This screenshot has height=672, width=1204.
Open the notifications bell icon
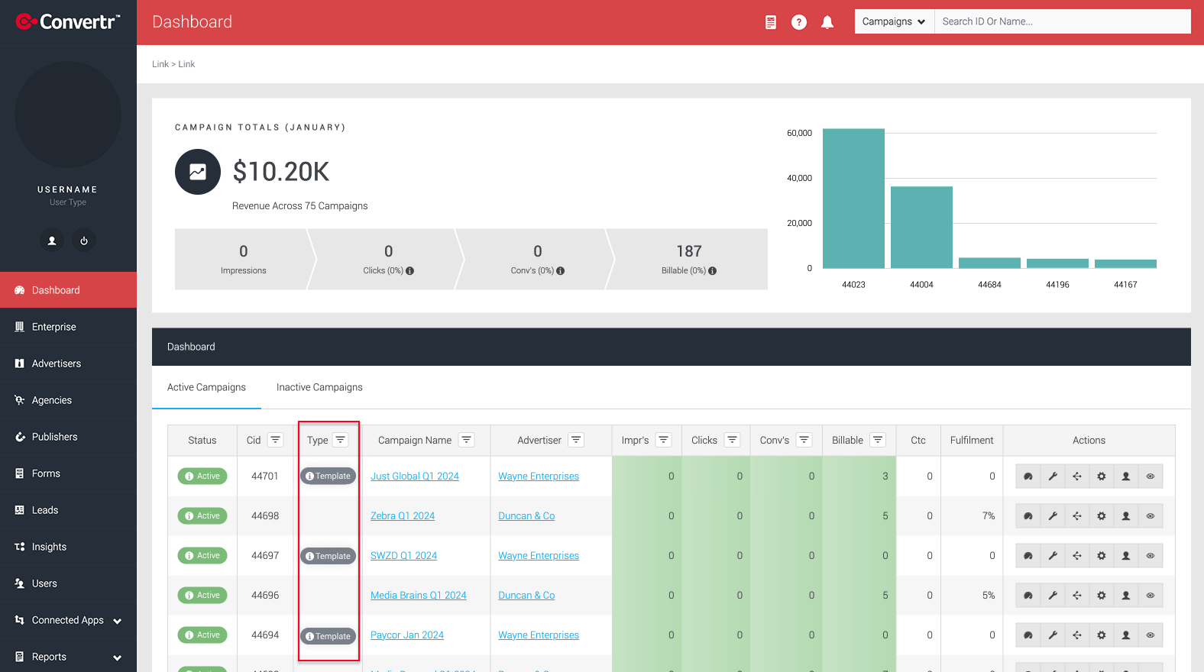coord(827,22)
